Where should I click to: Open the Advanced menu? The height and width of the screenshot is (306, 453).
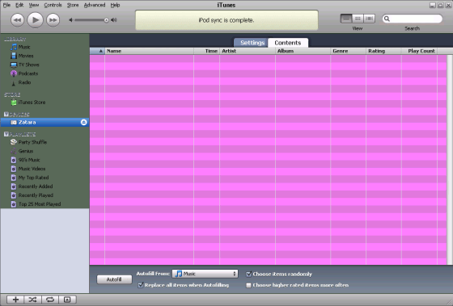pyautogui.click(x=95, y=5)
